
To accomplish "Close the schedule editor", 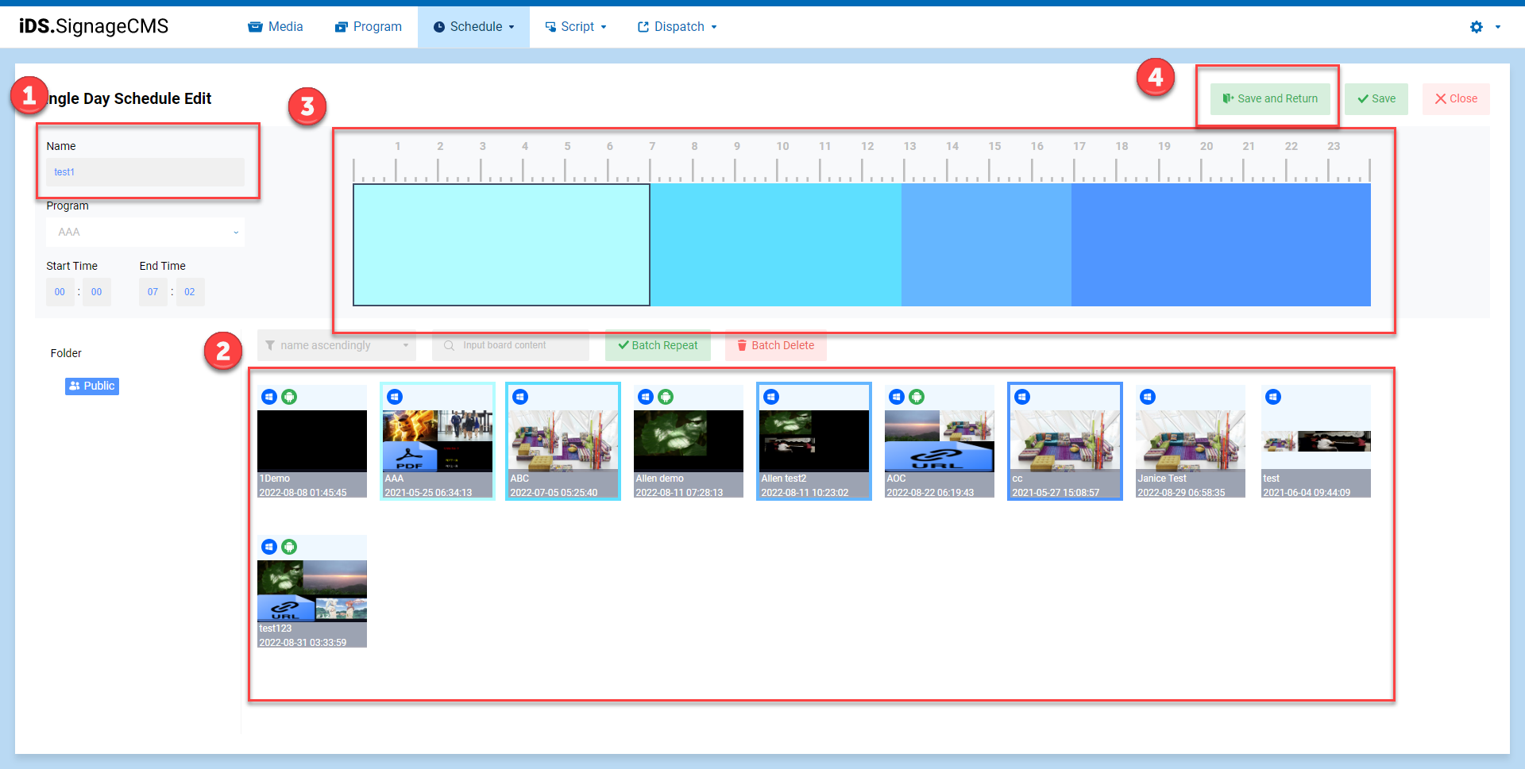I will [1456, 99].
